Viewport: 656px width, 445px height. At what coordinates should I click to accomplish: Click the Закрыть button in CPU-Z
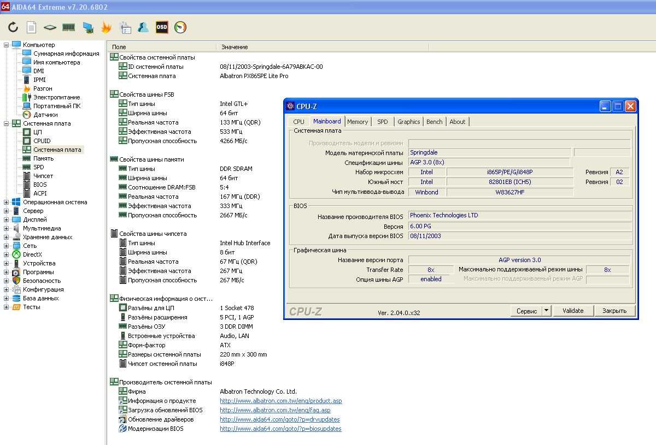[x=614, y=311]
